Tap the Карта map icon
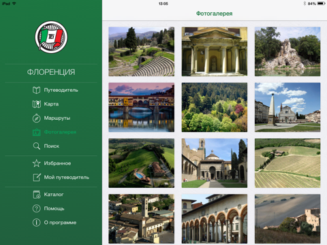 point(36,104)
